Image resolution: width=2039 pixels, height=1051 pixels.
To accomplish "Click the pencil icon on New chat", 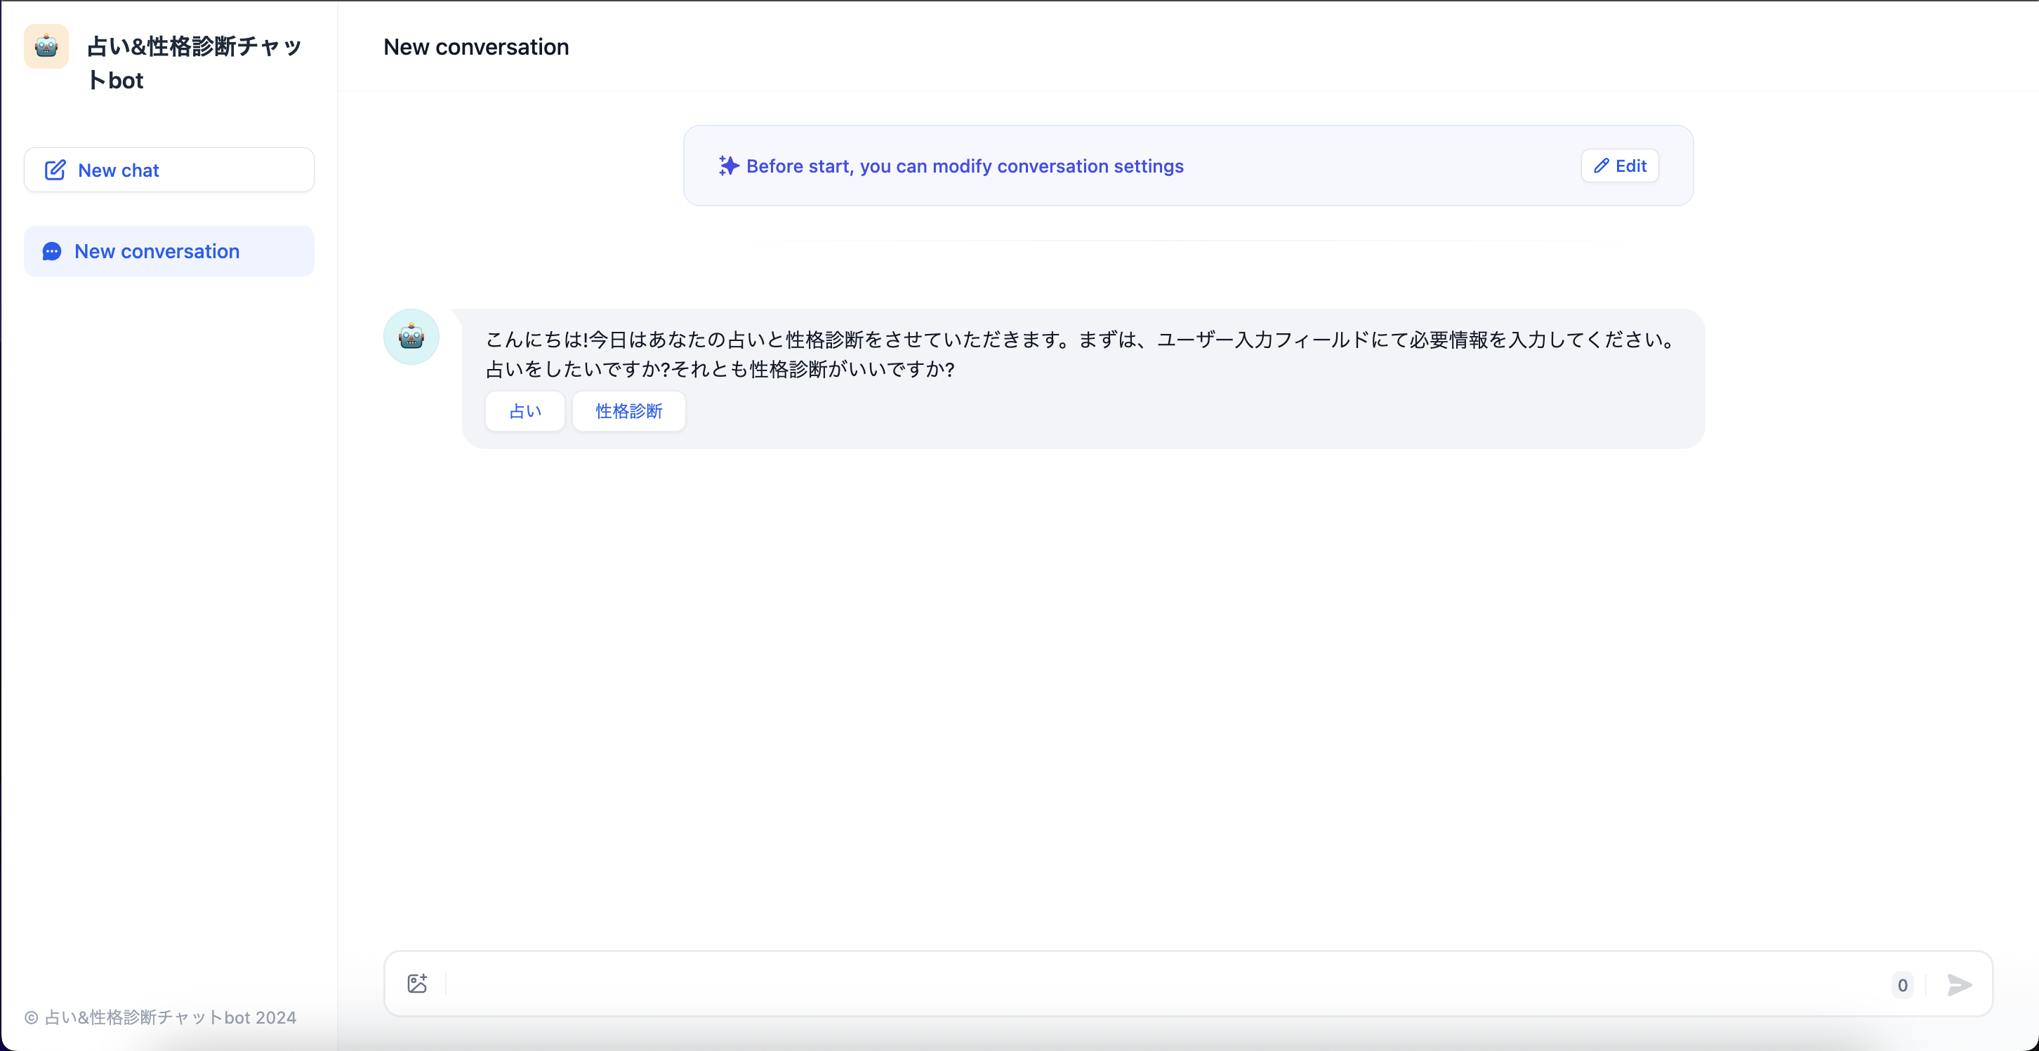I will point(55,169).
